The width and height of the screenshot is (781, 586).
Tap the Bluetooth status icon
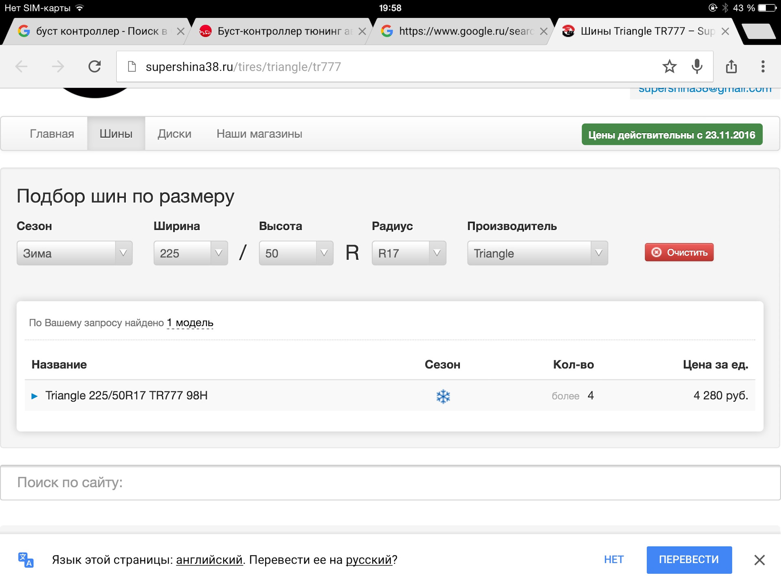pos(725,8)
